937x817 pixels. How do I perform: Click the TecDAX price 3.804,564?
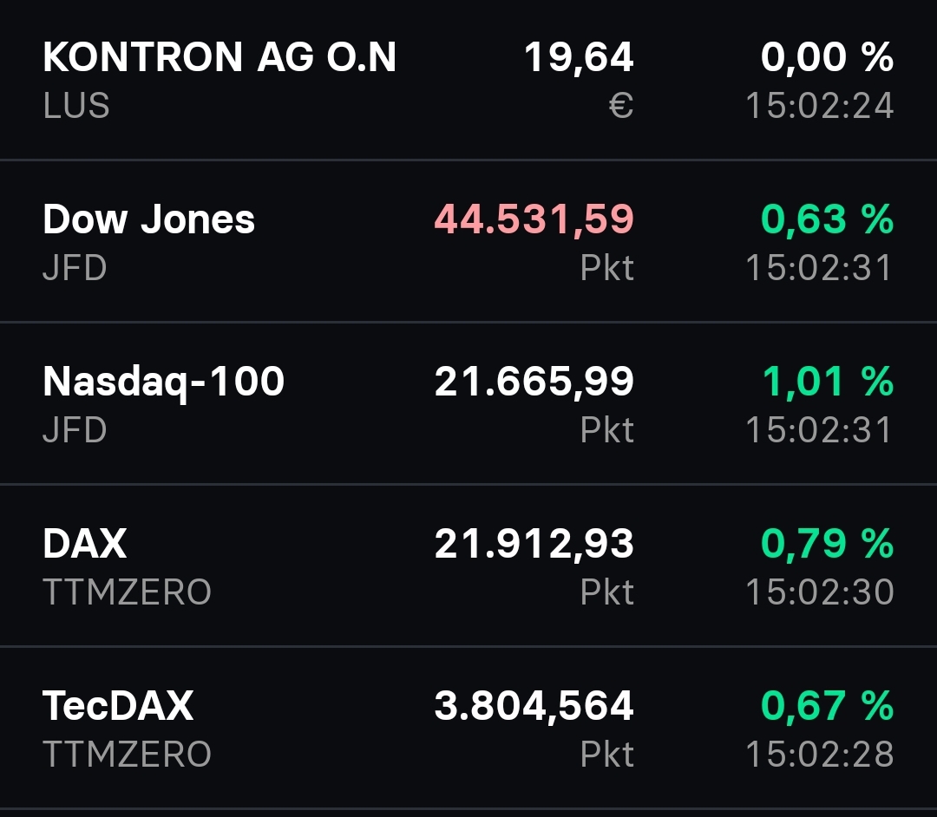[x=533, y=704]
